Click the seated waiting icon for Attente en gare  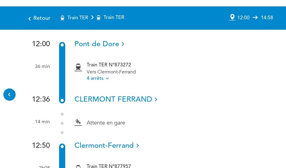(x=78, y=122)
